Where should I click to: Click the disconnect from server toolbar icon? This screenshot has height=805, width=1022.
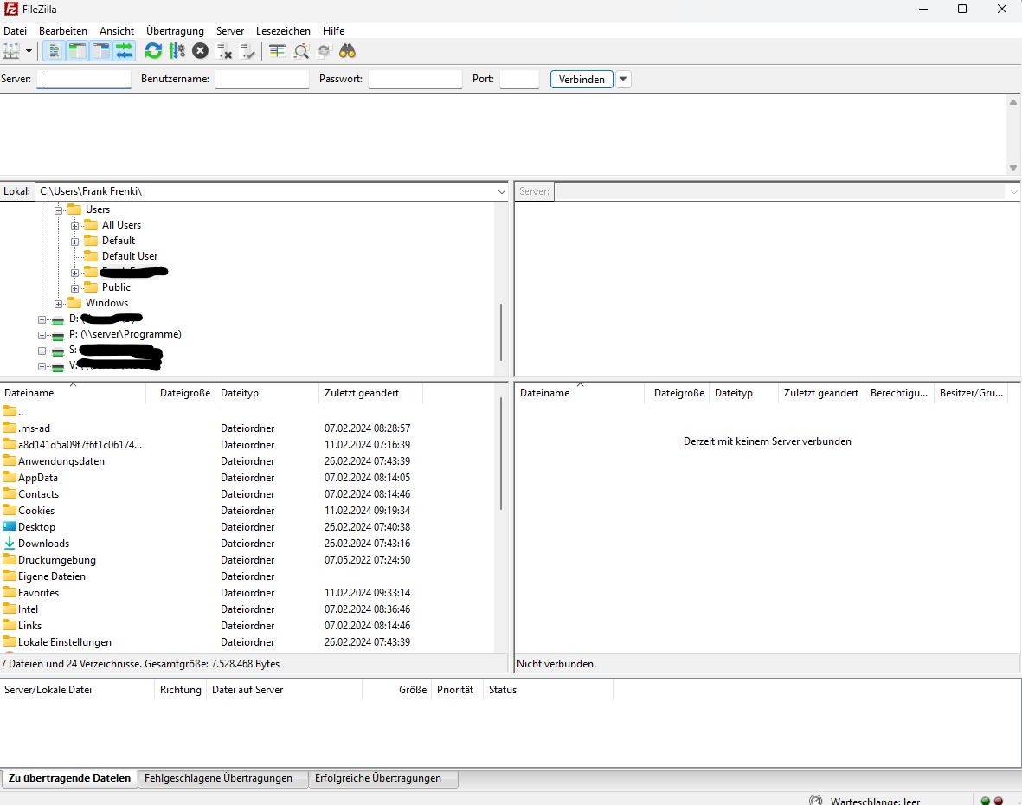tap(224, 51)
